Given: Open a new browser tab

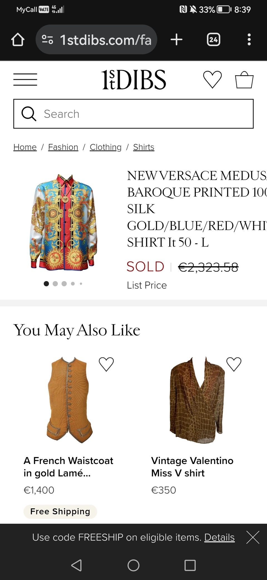Looking at the screenshot, I should pos(176,40).
